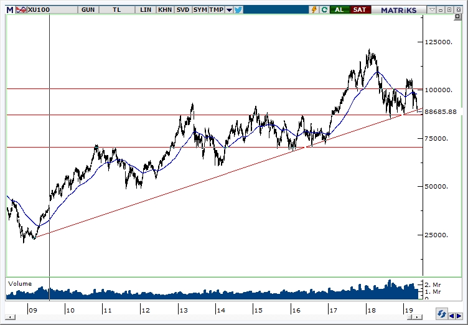Click the 09 year label on time axis

click(33, 310)
